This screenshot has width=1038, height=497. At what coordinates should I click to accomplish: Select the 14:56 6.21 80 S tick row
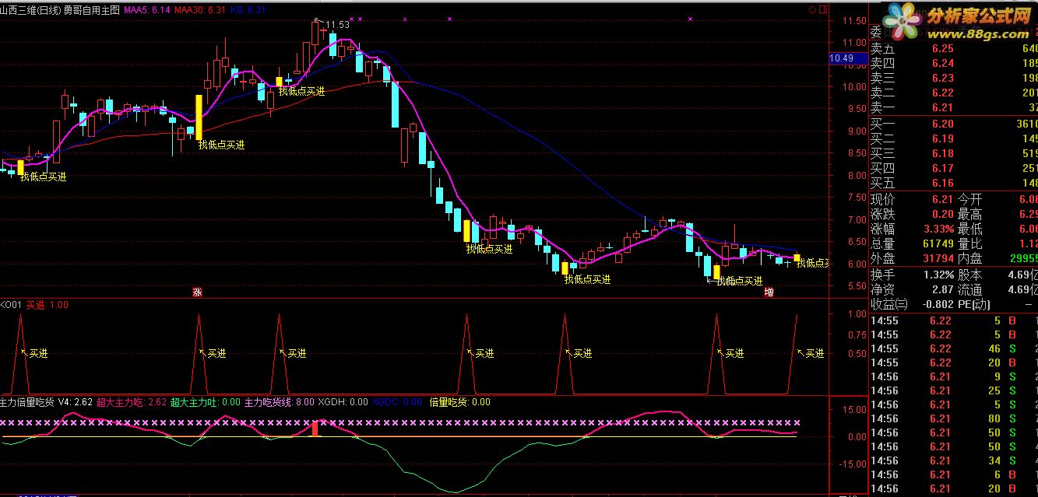point(953,418)
